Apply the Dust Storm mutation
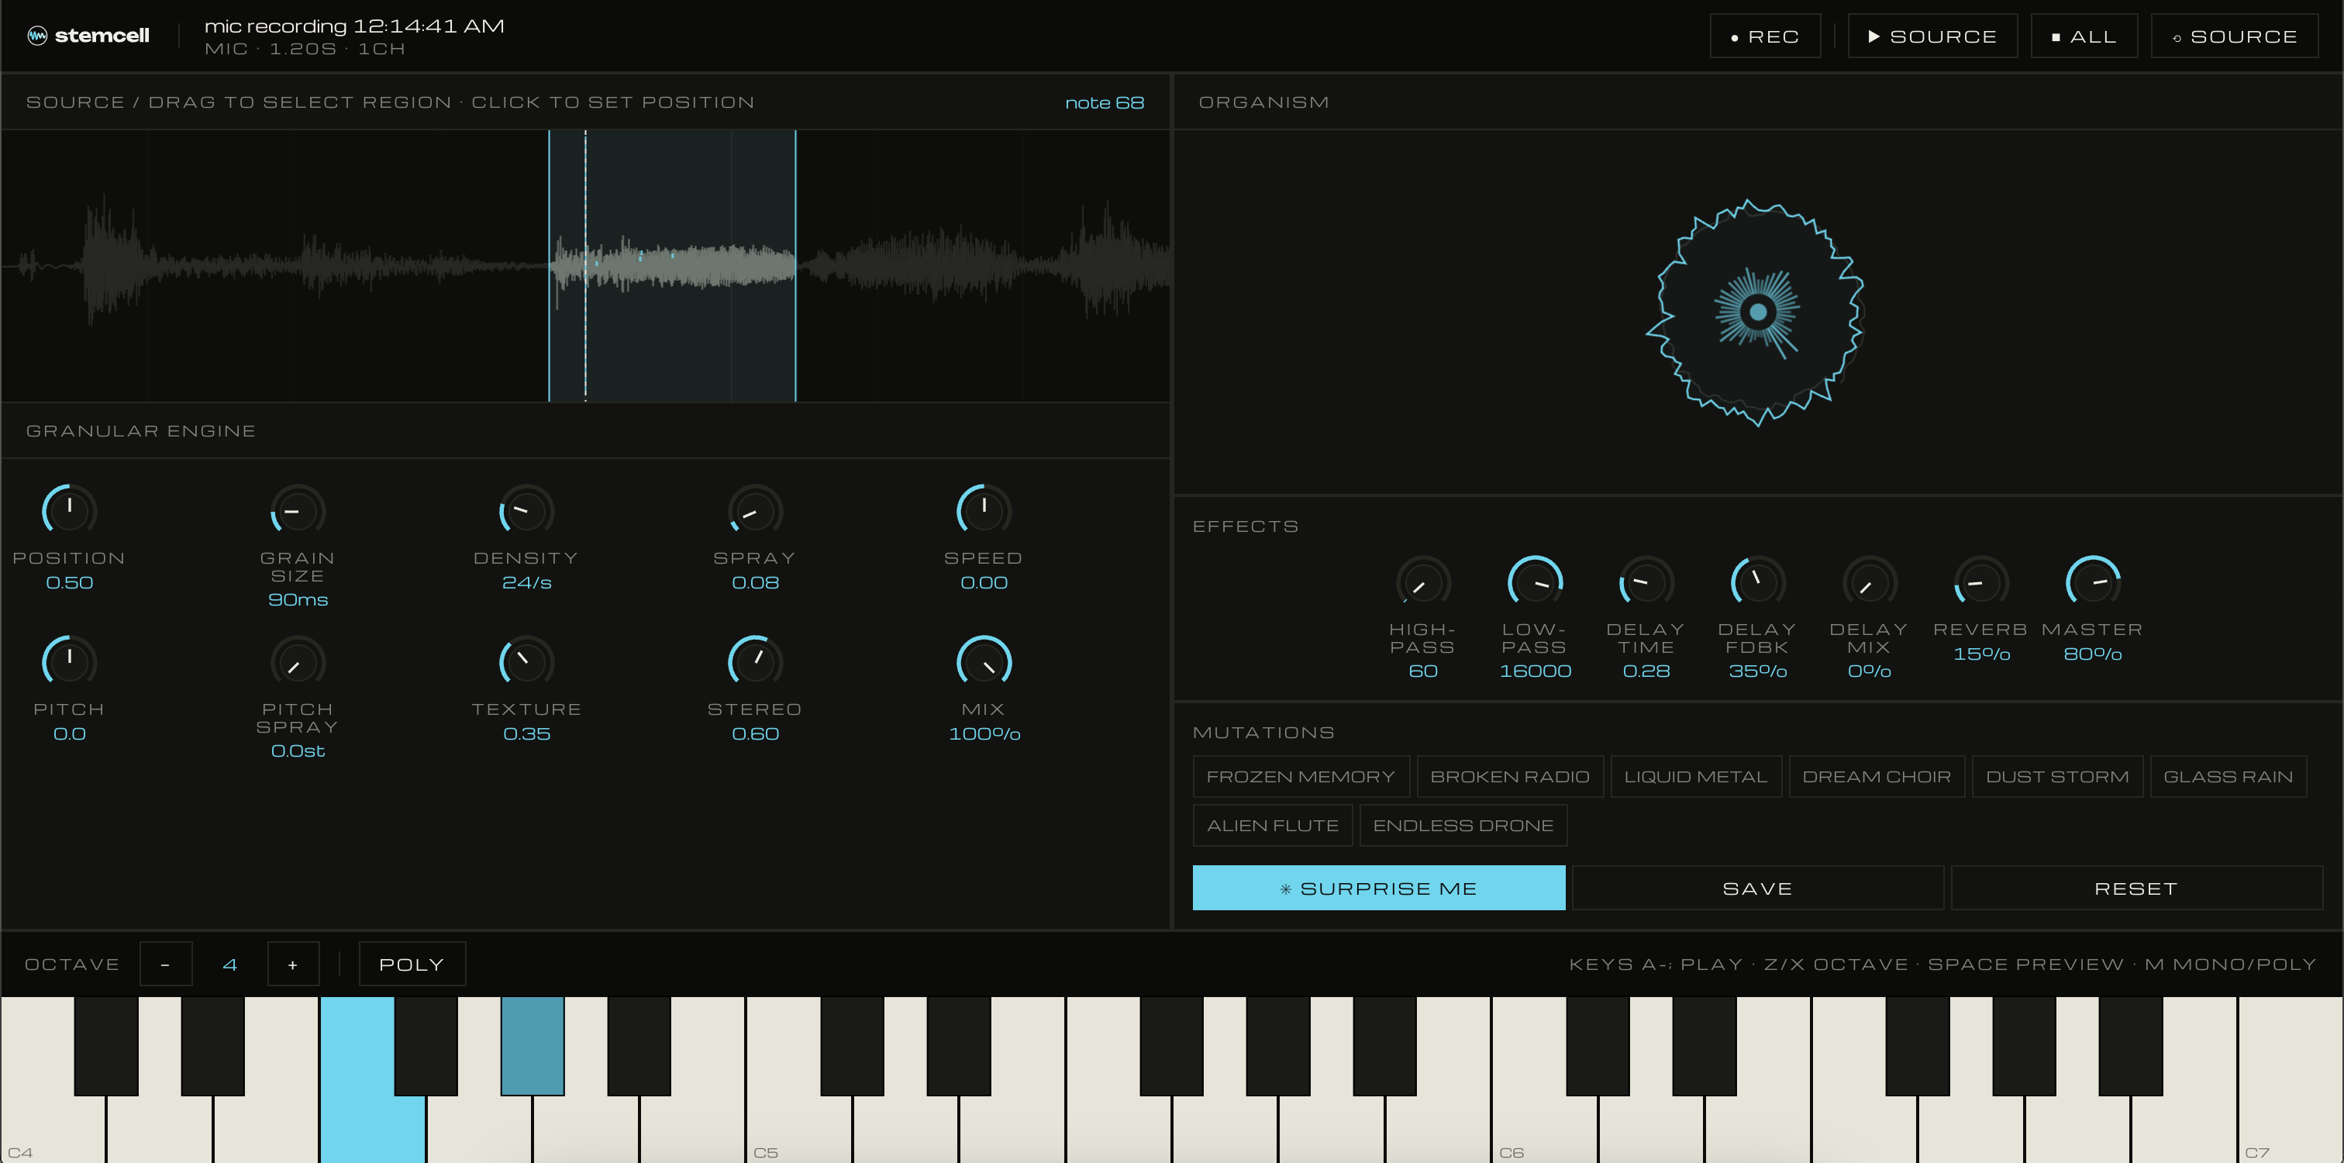2344x1163 pixels. pos(2057,776)
